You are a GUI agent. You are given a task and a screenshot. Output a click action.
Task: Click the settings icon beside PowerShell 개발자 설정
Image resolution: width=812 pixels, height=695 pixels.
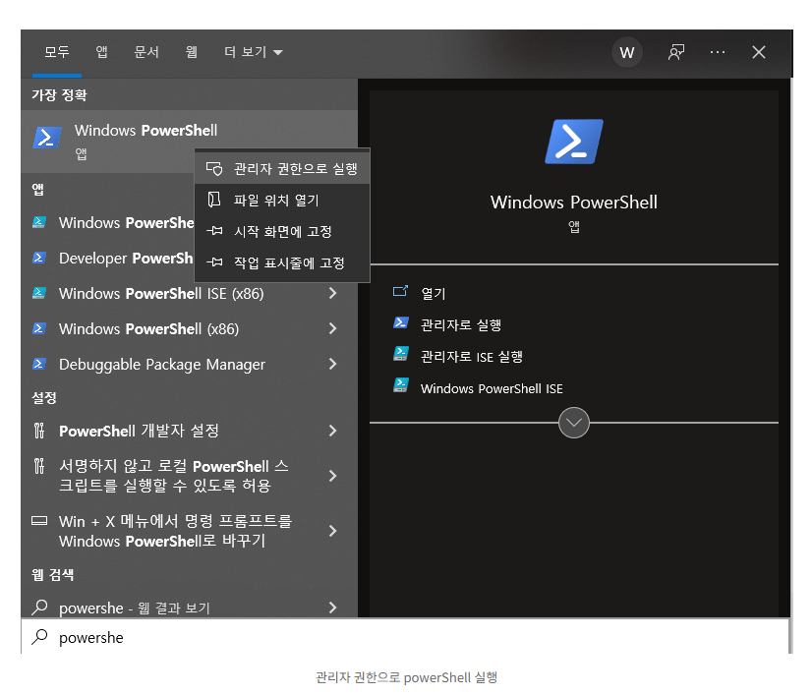point(39,431)
